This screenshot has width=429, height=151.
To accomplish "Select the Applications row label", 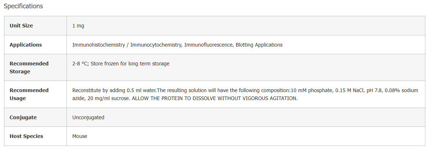I will coord(26,45).
